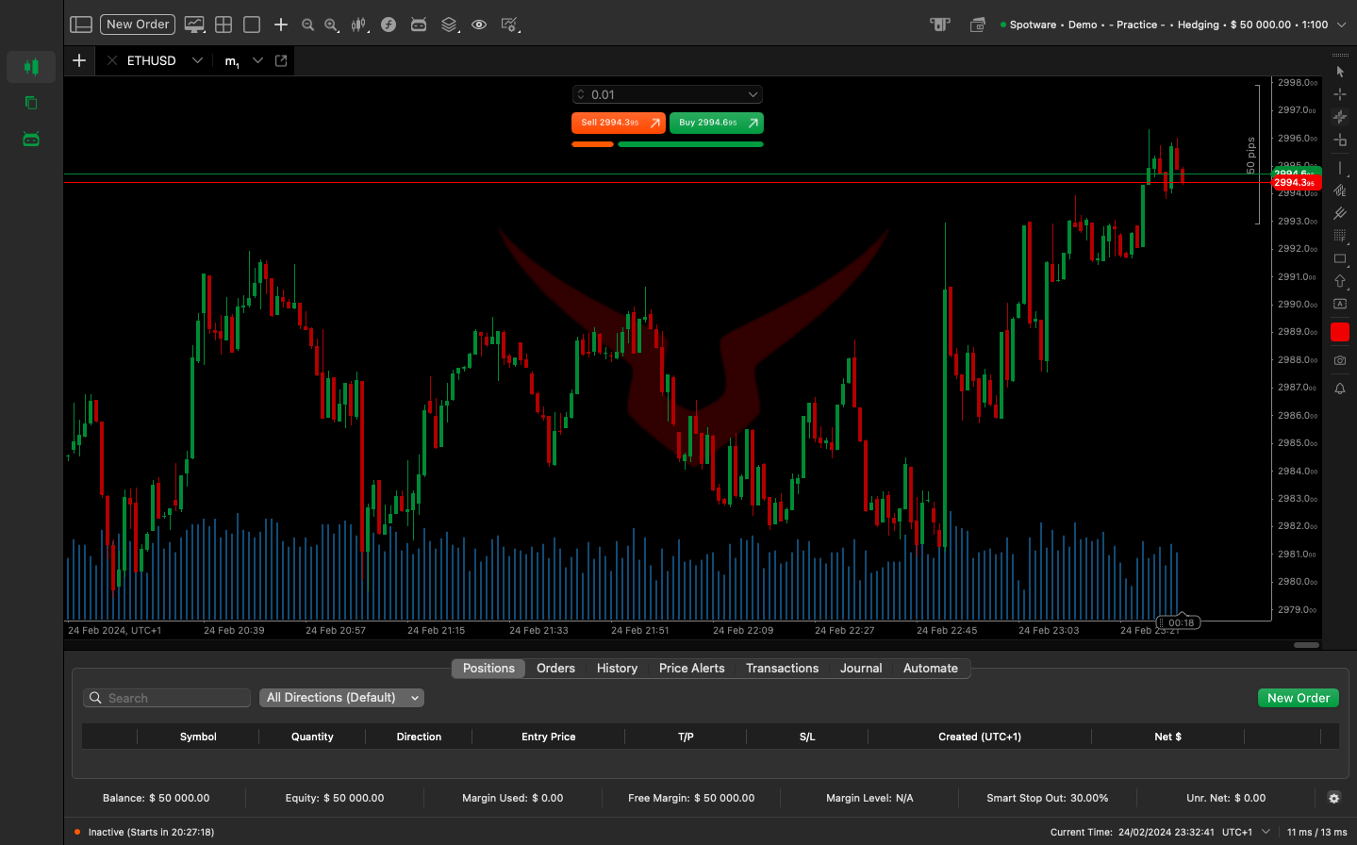Add a new chart with toolbar plus
The width and height of the screenshot is (1357, 845).
(281, 25)
